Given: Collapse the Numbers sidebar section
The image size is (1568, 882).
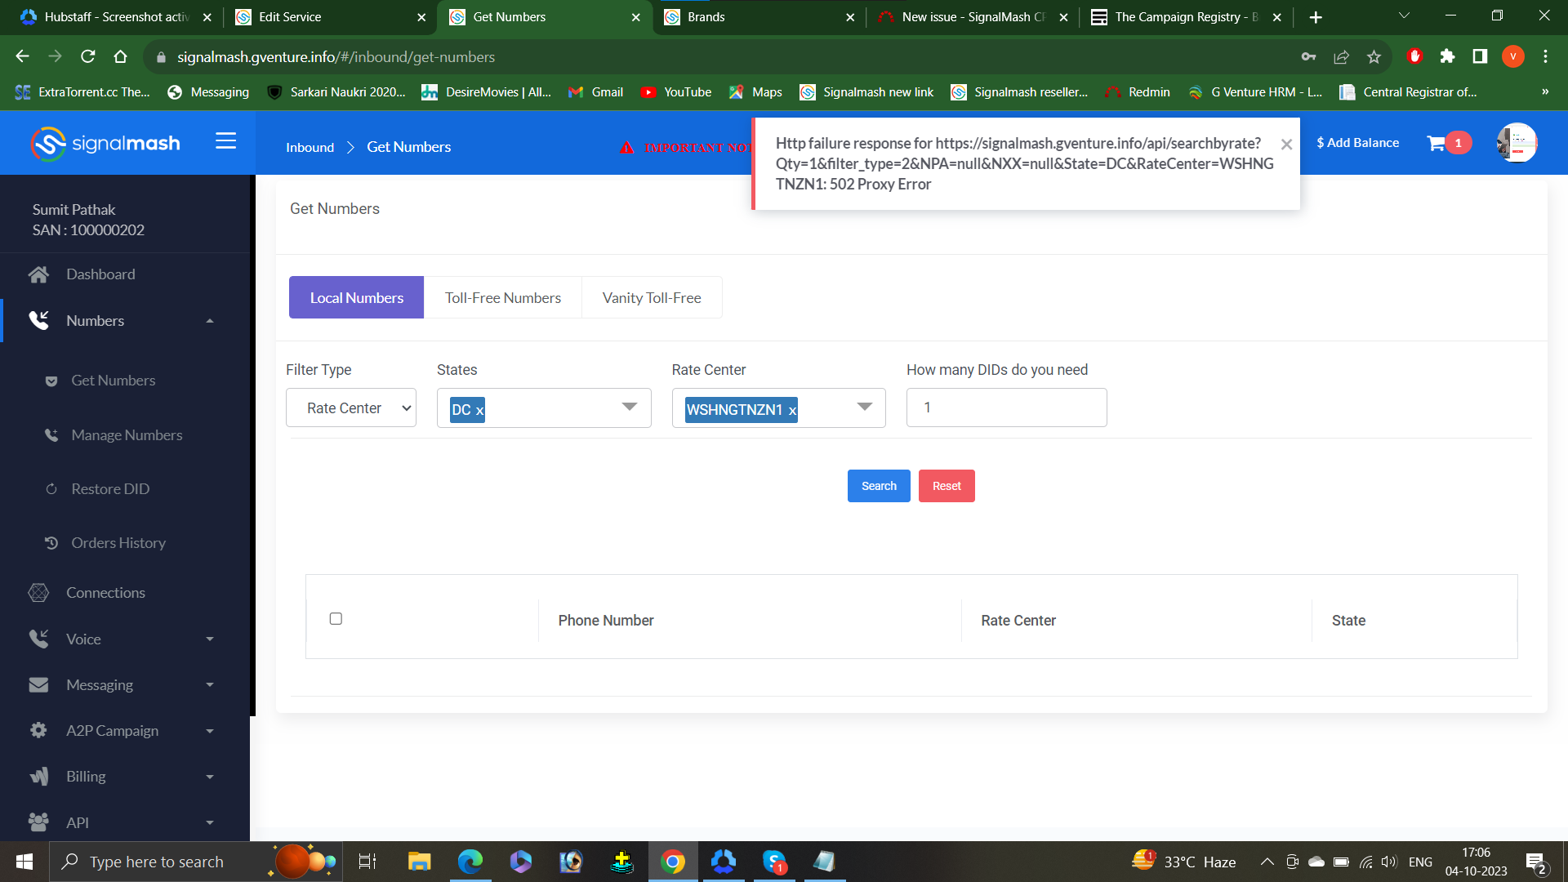Looking at the screenshot, I should (x=125, y=321).
